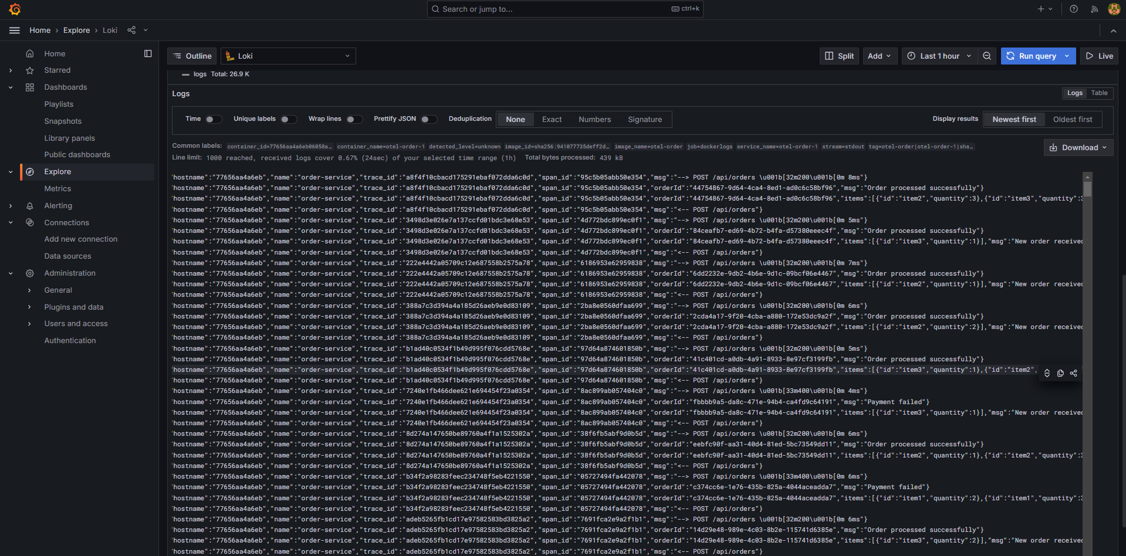Viewport: 1126px width, 556px height.
Task: Switch to the Table view tab
Action: tap(1099, 93)
